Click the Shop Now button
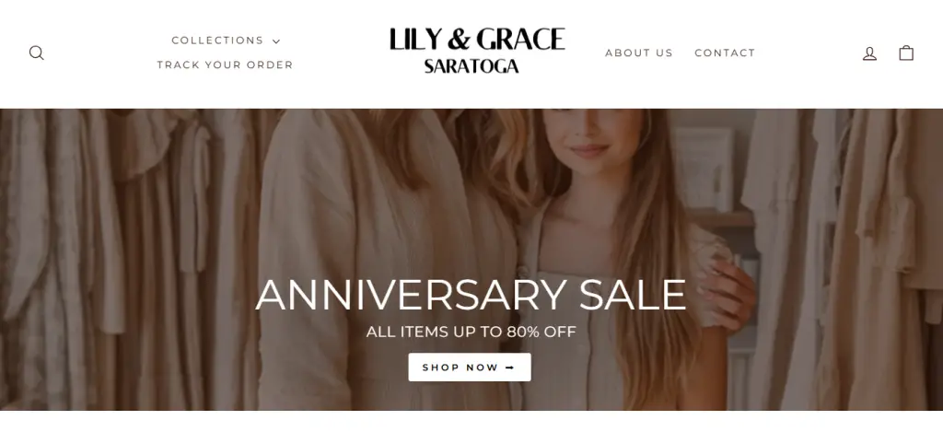 tap(470, 367)
